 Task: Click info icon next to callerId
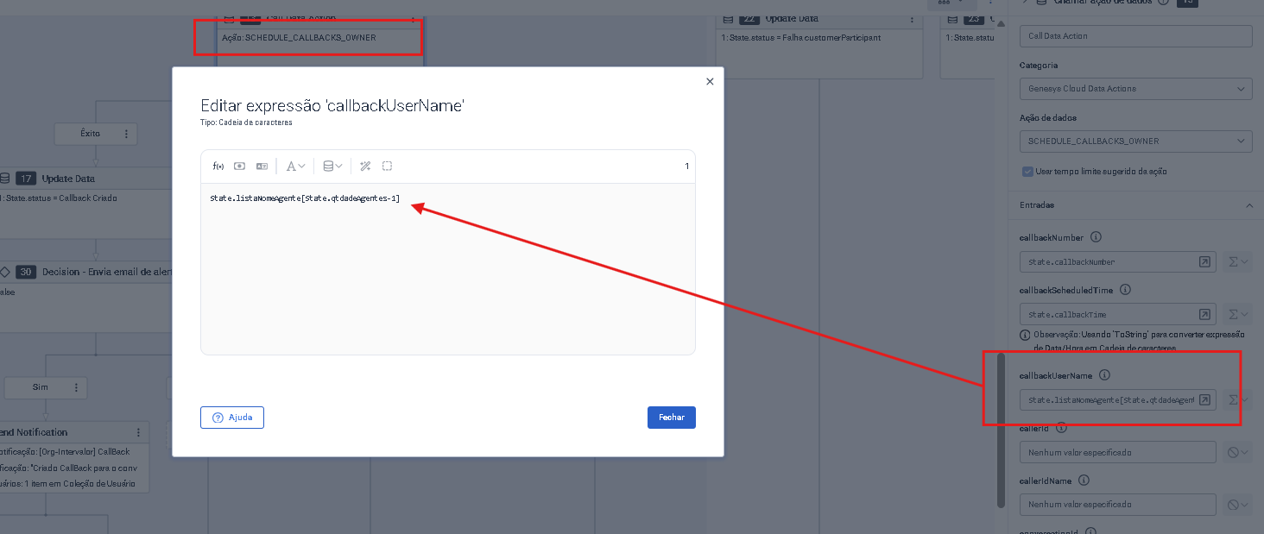pyautogui.click(x=1061, y=427)
